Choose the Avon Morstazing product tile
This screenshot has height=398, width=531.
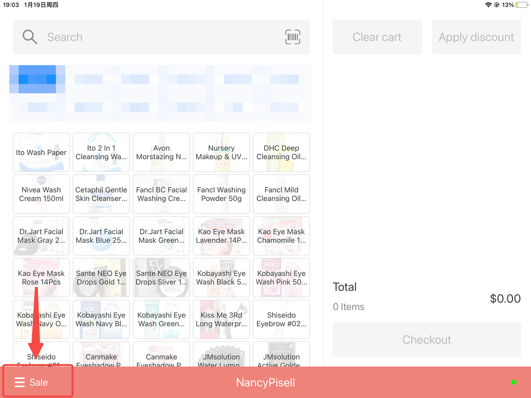(161, 152)
